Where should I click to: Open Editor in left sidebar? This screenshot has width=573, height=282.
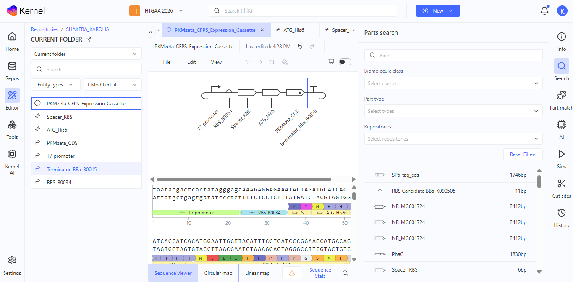click(12, 100)
